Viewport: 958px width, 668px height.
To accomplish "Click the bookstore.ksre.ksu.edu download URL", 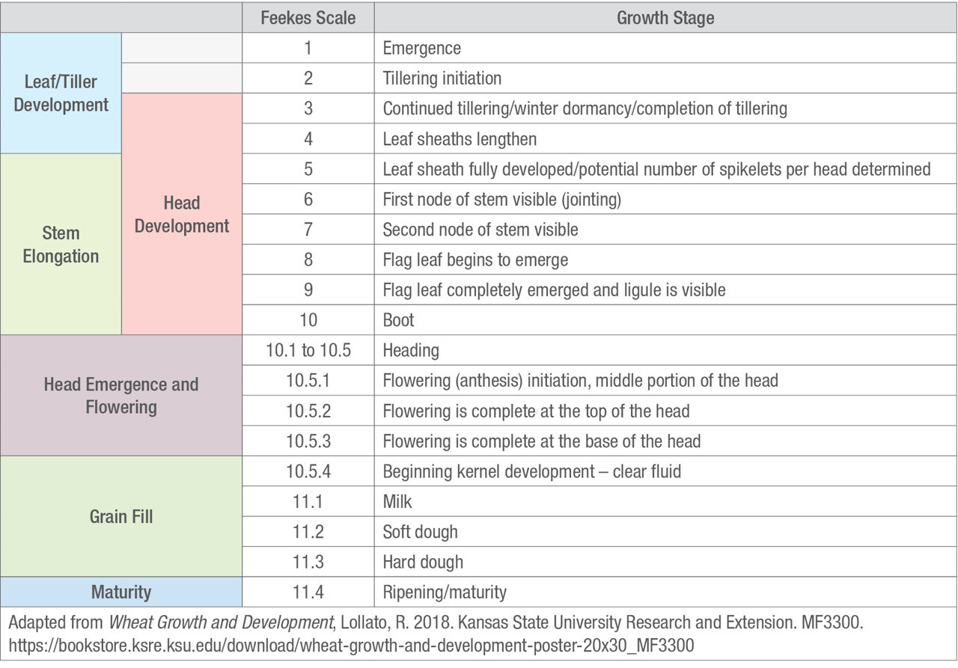I will [x=352, y=644].
